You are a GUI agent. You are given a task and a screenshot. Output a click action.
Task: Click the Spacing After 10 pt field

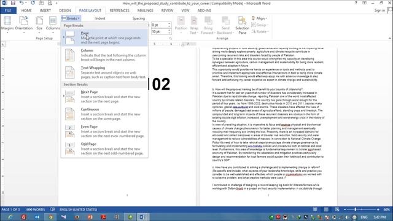(159, 31)
